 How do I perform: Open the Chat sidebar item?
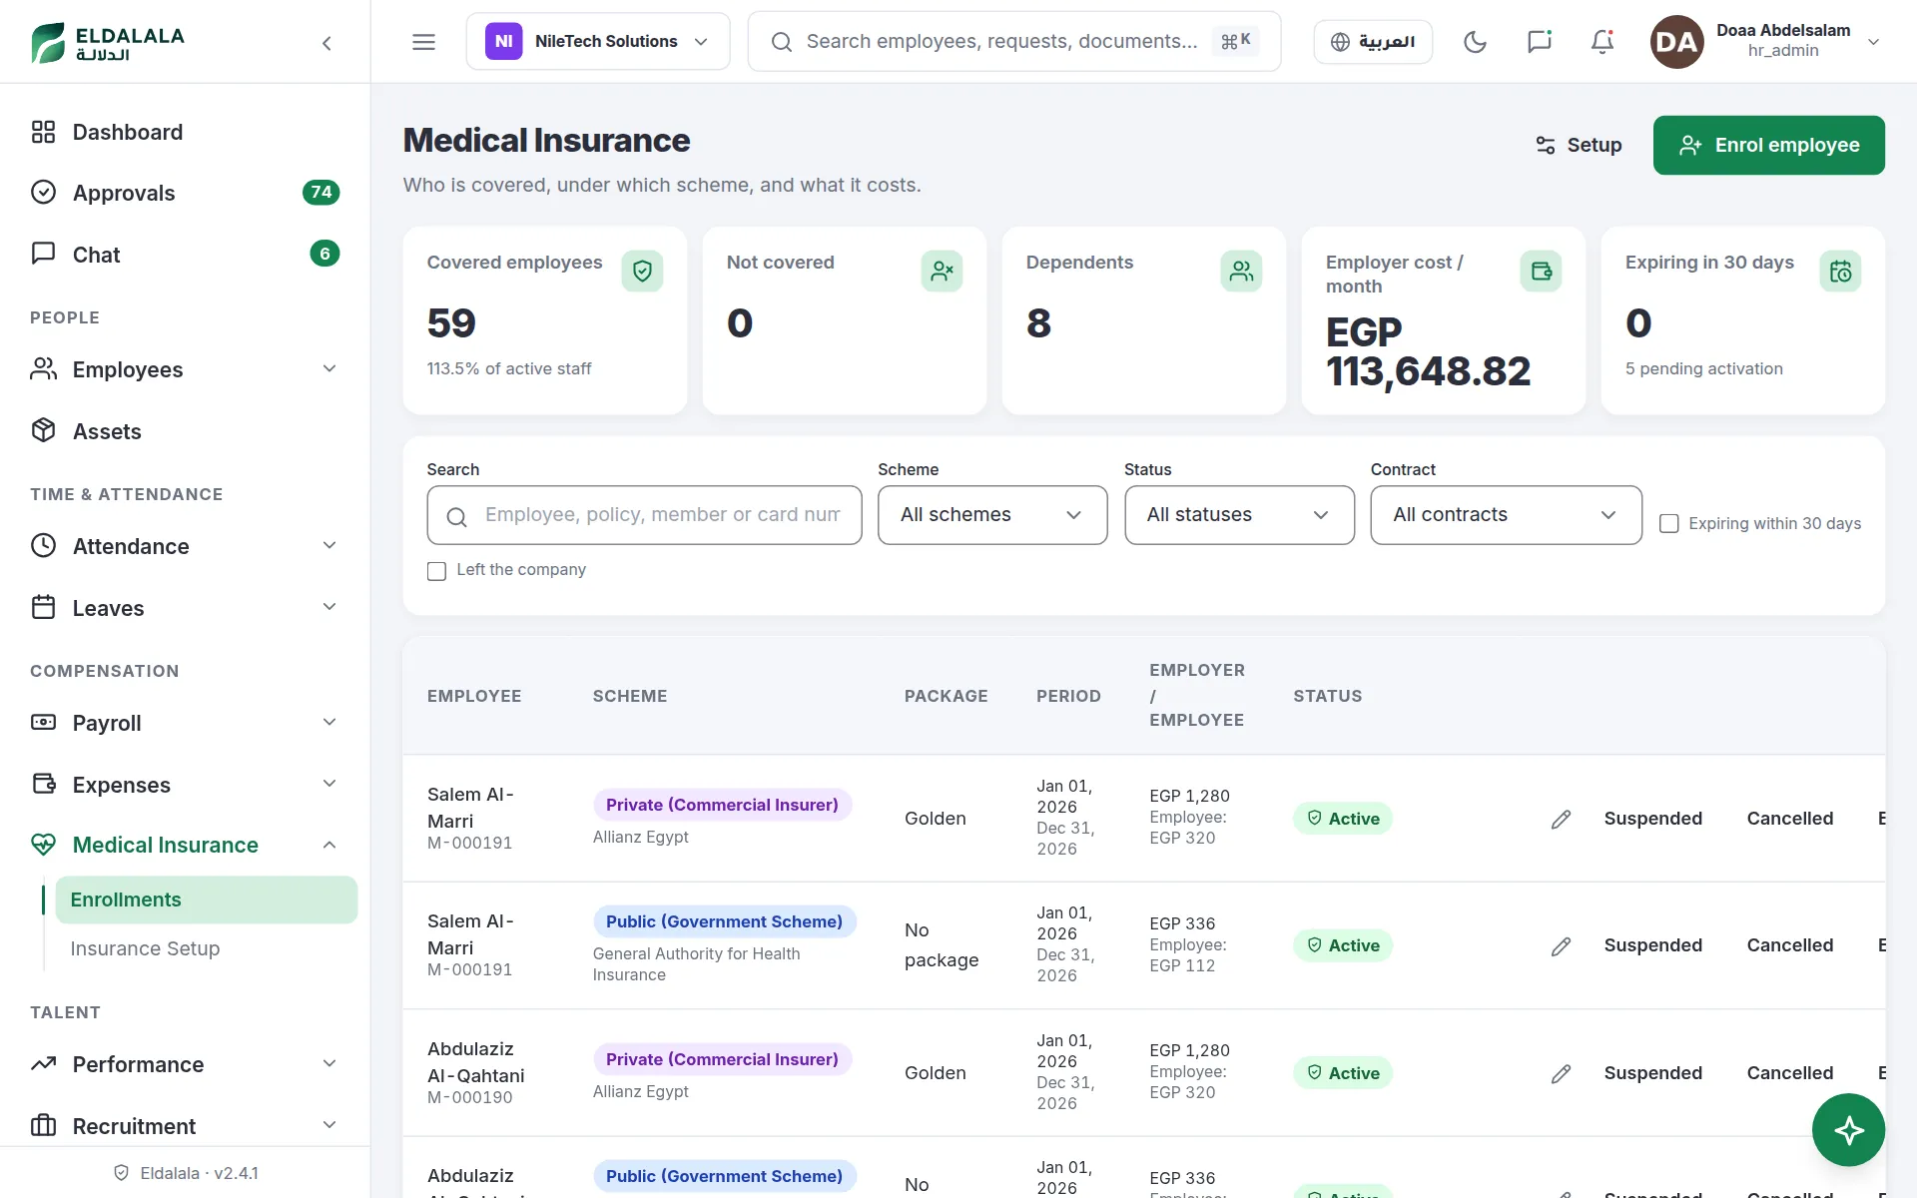coord(185,255)
